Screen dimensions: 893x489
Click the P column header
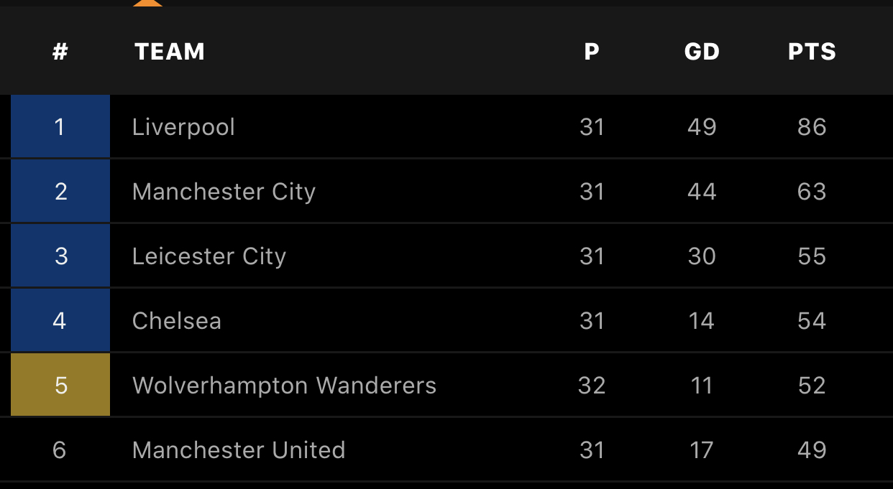592,52
